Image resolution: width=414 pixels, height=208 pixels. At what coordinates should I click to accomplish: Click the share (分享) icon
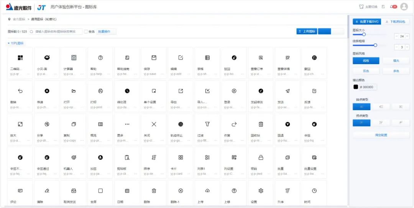coord(47,124)
